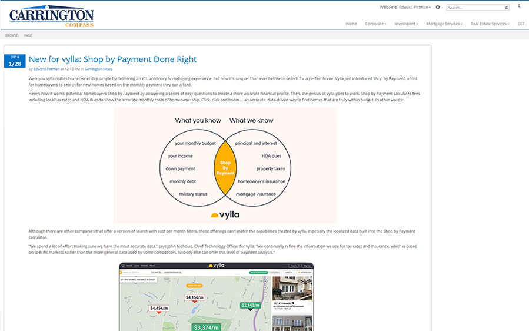The height and width of the screenshot is (331, 529).
Task: Click the 'homeowner's insurance' diagram text
Action: click(261, 181)
